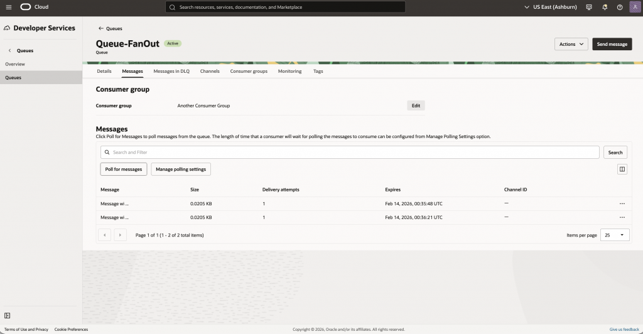Click the left chevron beside Queues in sidebar
Screen dimensions: 643x334
(x=10, y=50)
